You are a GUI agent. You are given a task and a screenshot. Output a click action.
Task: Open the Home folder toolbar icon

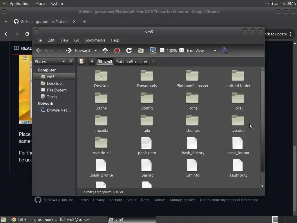coord(141,51)
